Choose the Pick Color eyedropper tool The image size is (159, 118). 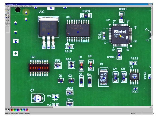point(6,13)
